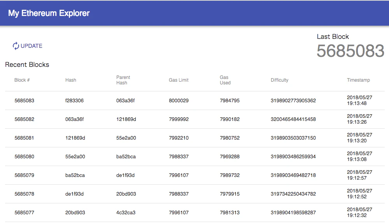Click the Block # column header
389x224 pixels.
point(22,80)
